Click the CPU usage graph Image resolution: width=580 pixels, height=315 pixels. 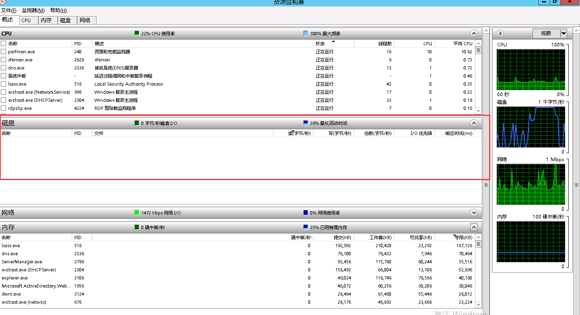(x=531, y=69)
